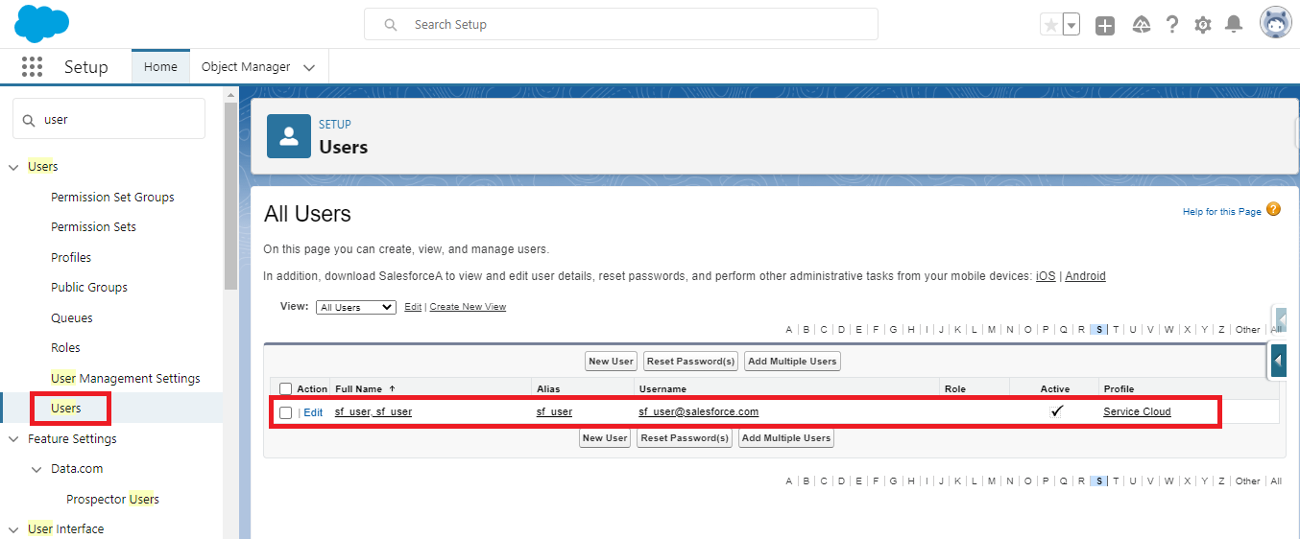Open the Help for this Page link

point(1222,211)
